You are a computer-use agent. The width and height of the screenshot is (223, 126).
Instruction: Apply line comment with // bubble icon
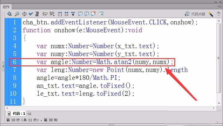tap(87, 14)
